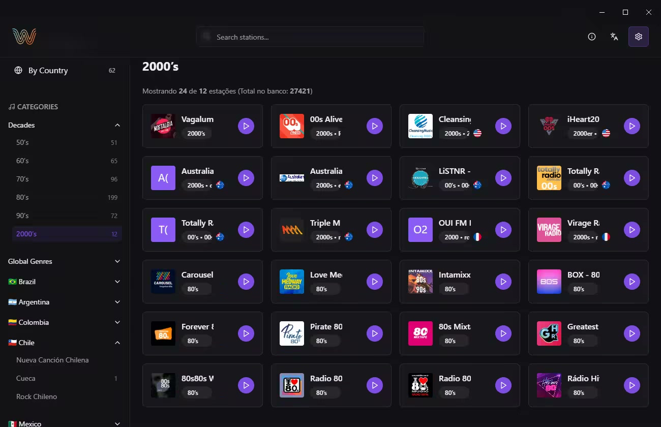Click the app logo in header
Viewport: 661px width, 427px height.
(x=24, y=37)
